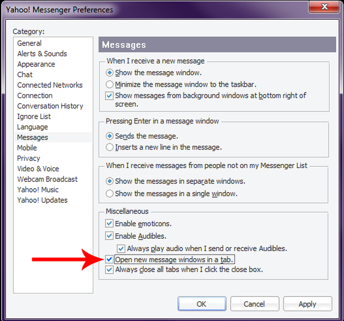
Task: Uncheck open new message windows in tab
Action: 109,259
